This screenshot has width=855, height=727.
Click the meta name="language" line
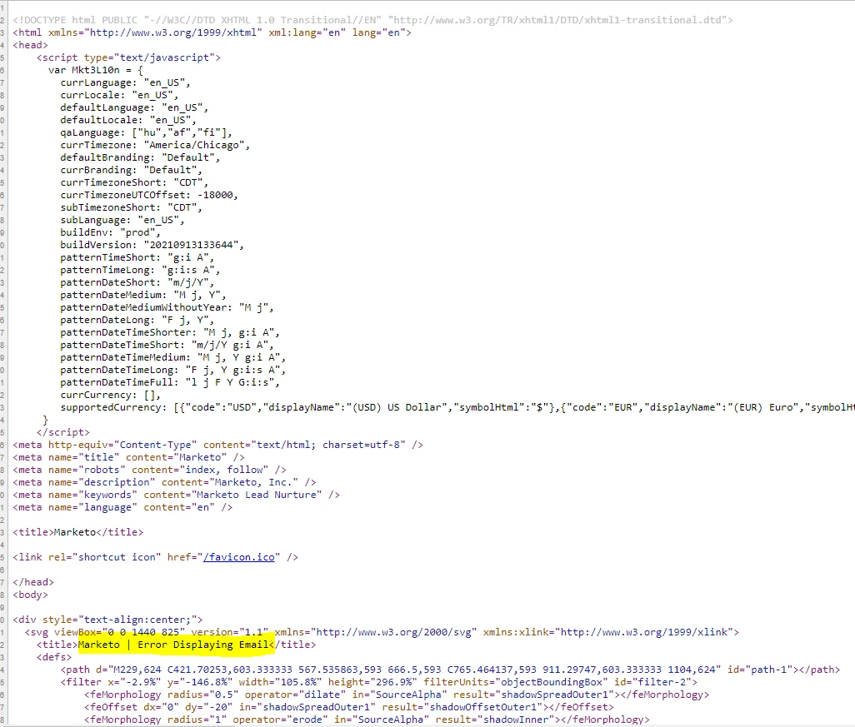(x=122, y=508)
